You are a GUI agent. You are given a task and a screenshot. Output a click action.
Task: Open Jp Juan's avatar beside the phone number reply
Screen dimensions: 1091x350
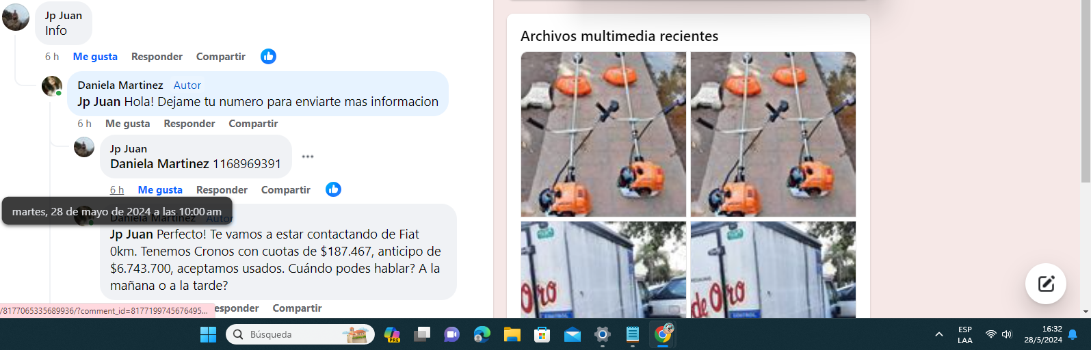pyautogui.click(x=84, y=147)
